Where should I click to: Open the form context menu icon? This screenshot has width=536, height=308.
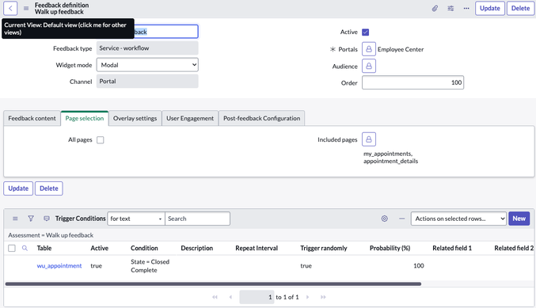[26, 8]
